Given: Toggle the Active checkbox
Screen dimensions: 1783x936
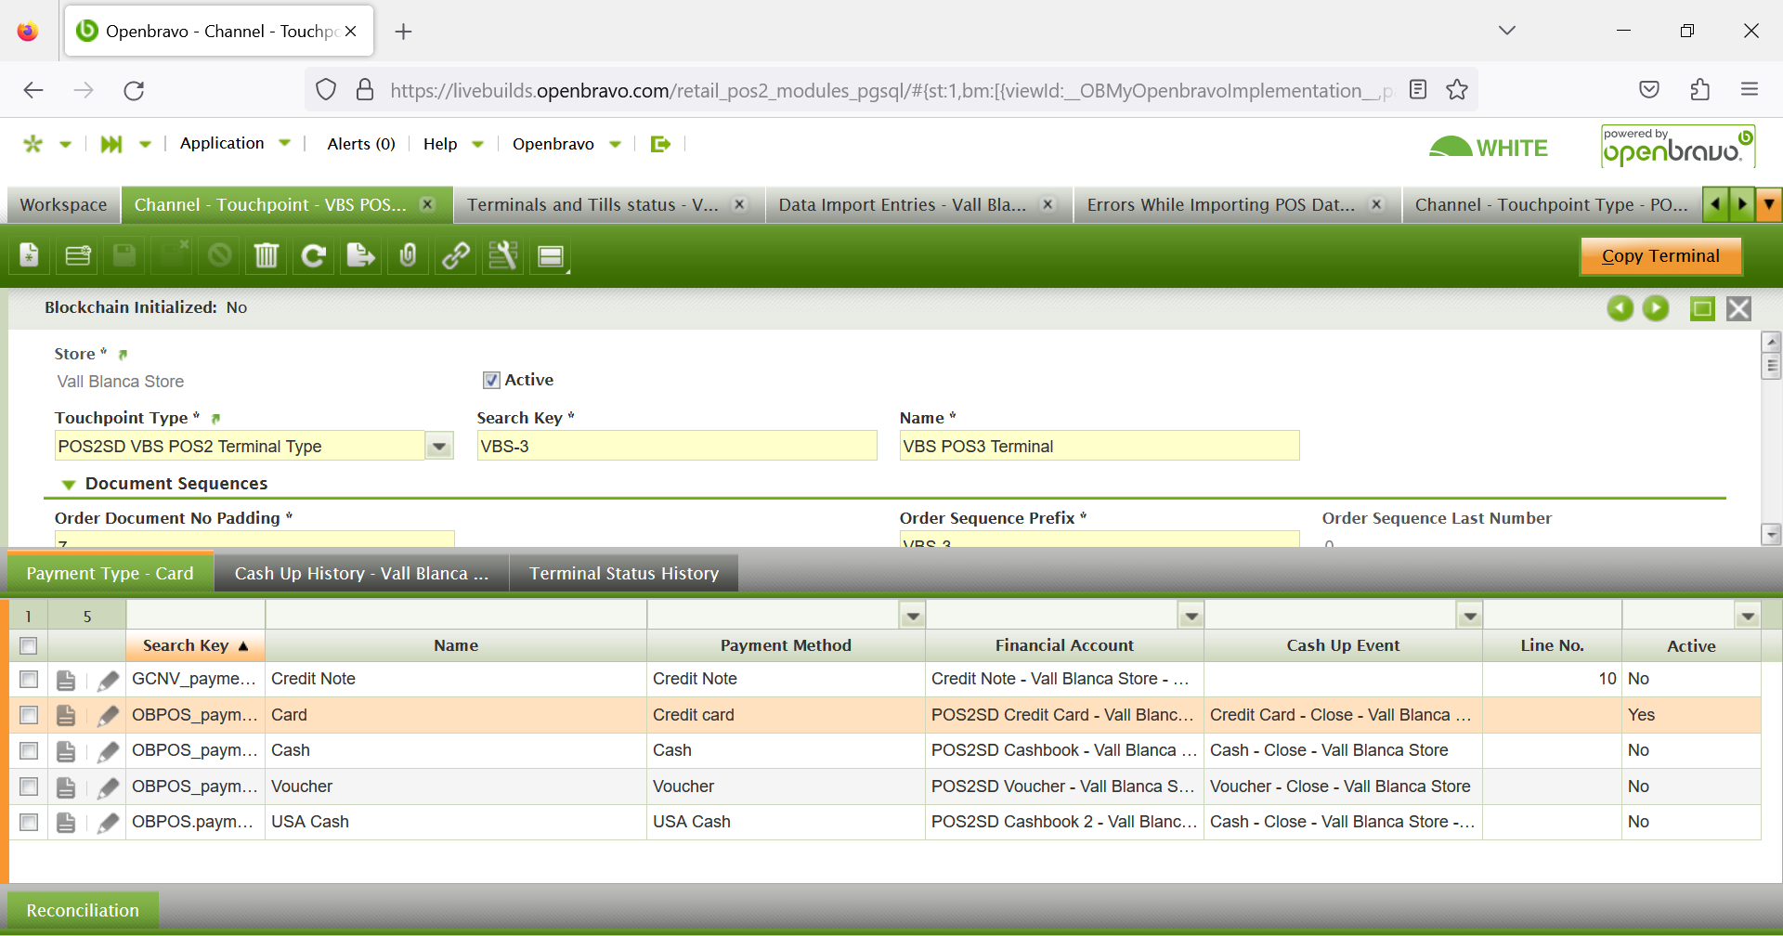Looking at the screenshot, I should [x=491, y=380].
